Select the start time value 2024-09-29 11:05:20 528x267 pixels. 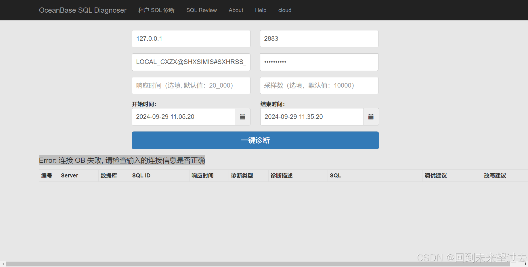[x=183, y=117]
